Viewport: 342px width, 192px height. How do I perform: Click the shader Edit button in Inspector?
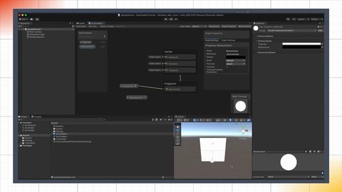click(x=320, y=31)
